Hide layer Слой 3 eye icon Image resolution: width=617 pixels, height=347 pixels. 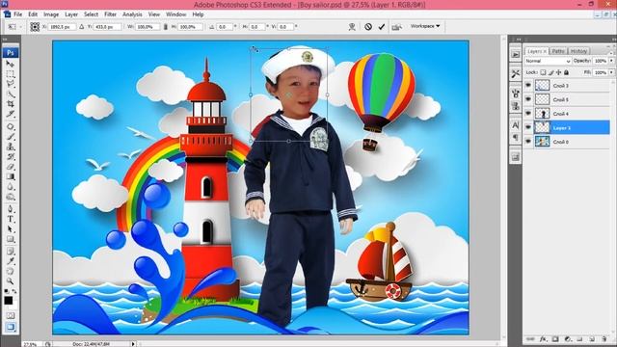tap(528, 86)
